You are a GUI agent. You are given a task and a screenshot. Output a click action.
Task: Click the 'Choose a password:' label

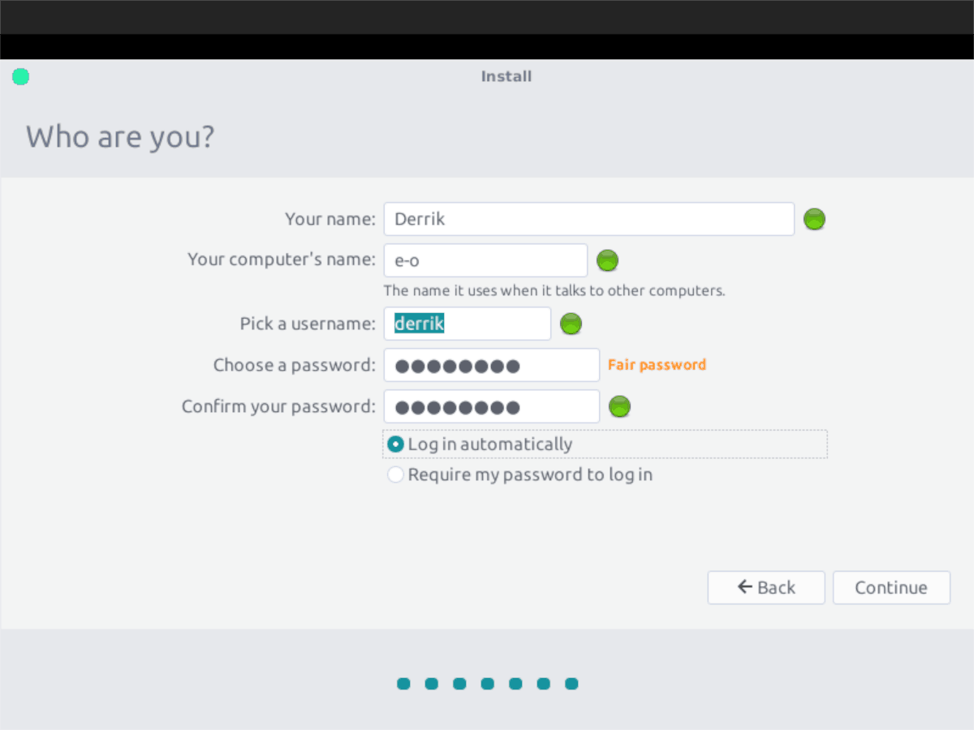point(295,365)
